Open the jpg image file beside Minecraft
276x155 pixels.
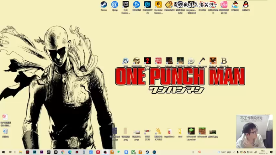213,134
